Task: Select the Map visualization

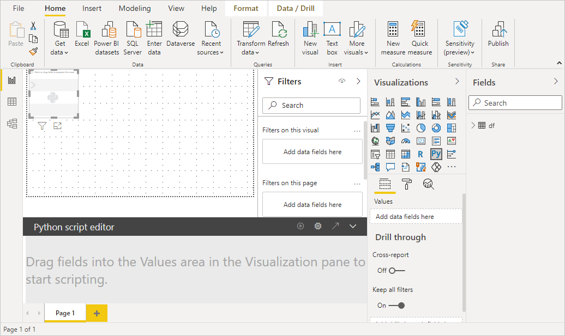Action: click(x=375, y=140)
